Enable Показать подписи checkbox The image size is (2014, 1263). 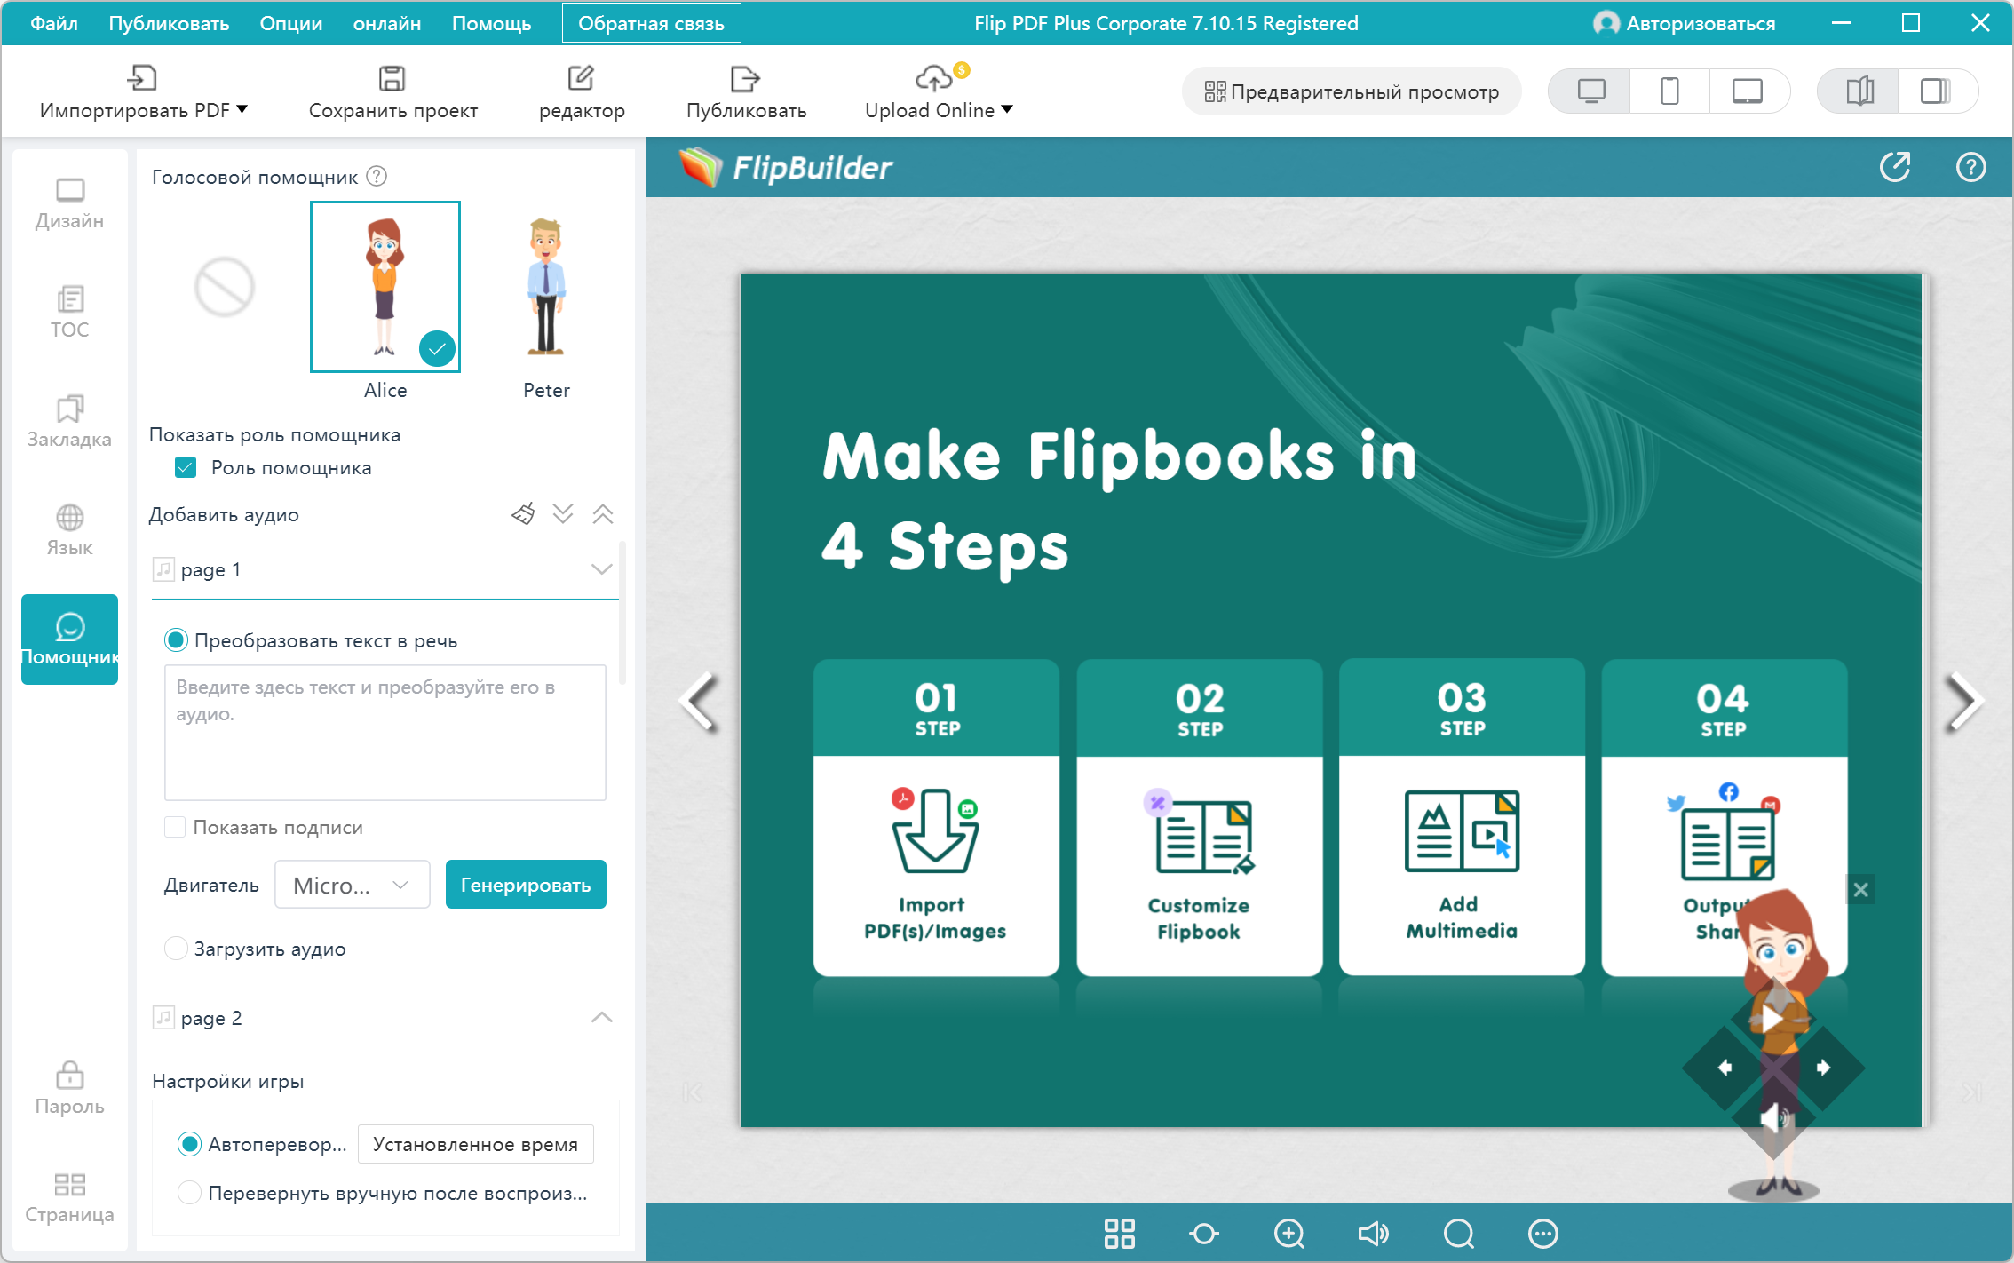click(x=175, y=827)
